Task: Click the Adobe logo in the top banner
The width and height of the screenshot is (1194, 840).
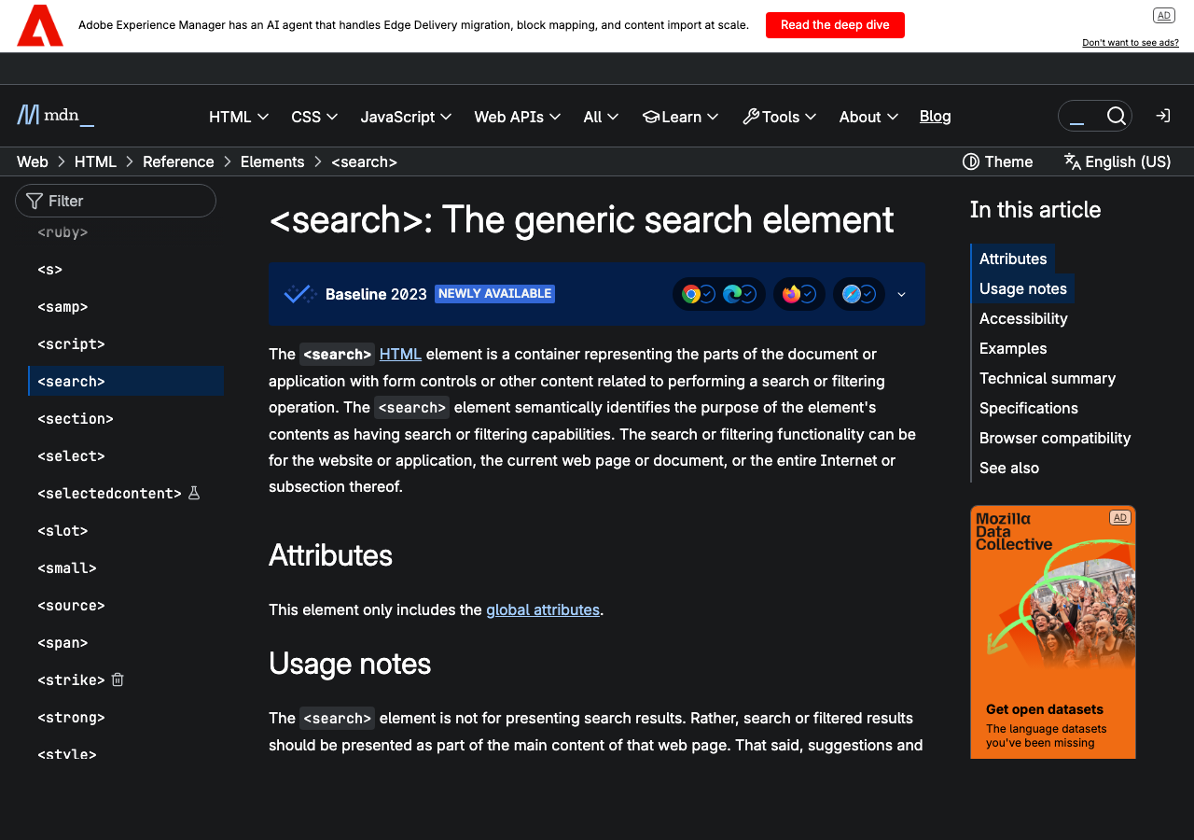Action: click(38, 25)
